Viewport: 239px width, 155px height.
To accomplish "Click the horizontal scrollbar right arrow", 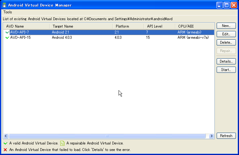I will click(x=211, y=136).
